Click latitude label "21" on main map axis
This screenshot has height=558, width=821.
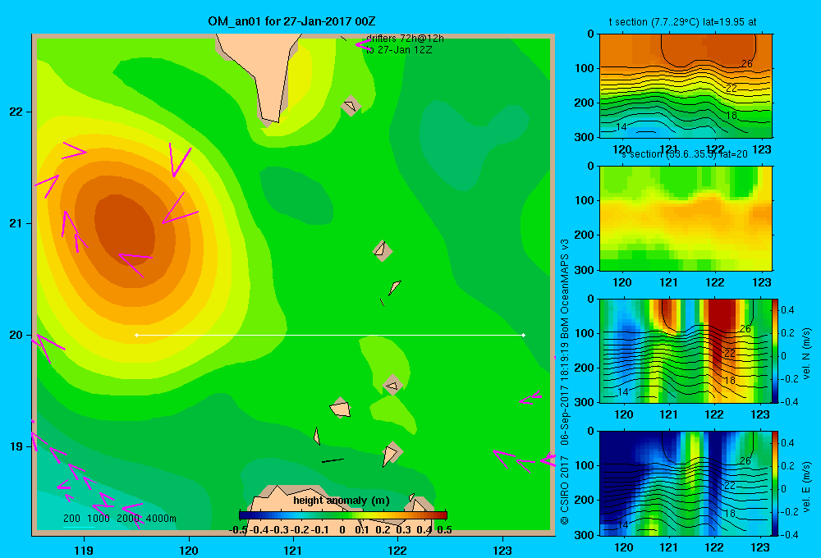(16, 223)
